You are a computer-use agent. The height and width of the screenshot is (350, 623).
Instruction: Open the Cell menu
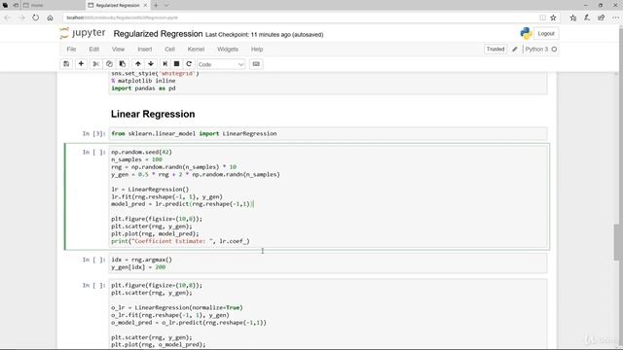pyautogui.click(x=169, y=50)
